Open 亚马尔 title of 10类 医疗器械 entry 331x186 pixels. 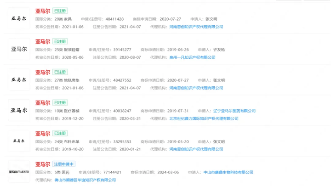43,103
